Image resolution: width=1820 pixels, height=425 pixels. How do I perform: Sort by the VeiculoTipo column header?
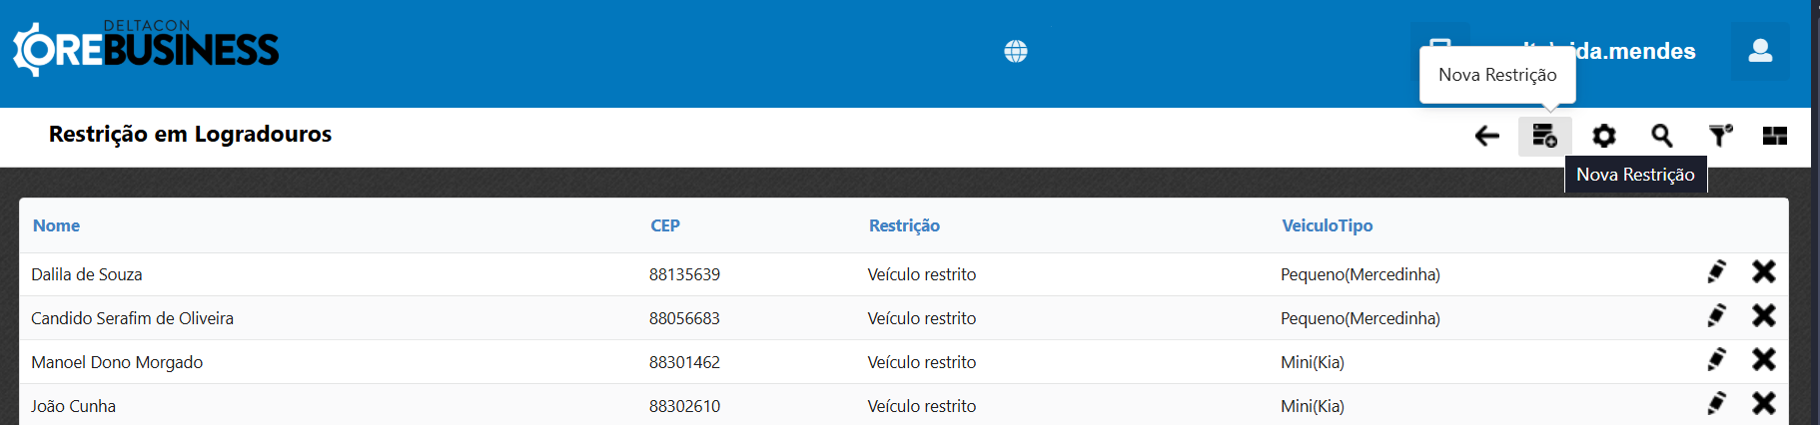(1328, 225)
